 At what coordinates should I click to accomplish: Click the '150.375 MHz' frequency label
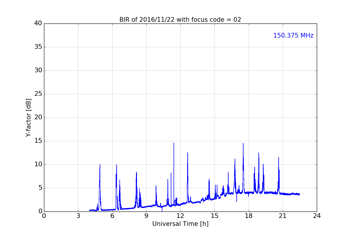coord(293,36)
